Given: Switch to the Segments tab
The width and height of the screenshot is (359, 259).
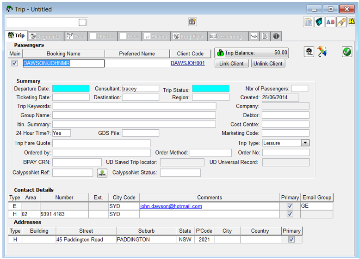Looking at the screenshot, I should [x=46, y=36].
